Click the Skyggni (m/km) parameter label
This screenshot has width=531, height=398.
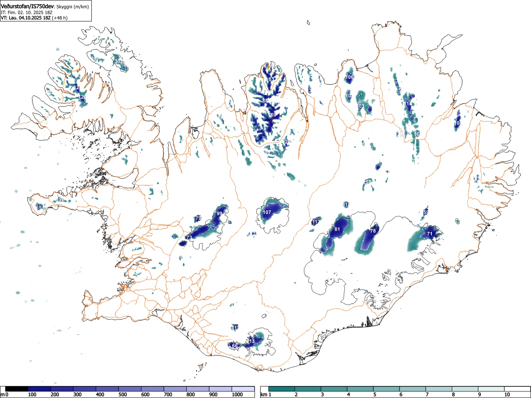pyautogui.click(x=72, y=6)
